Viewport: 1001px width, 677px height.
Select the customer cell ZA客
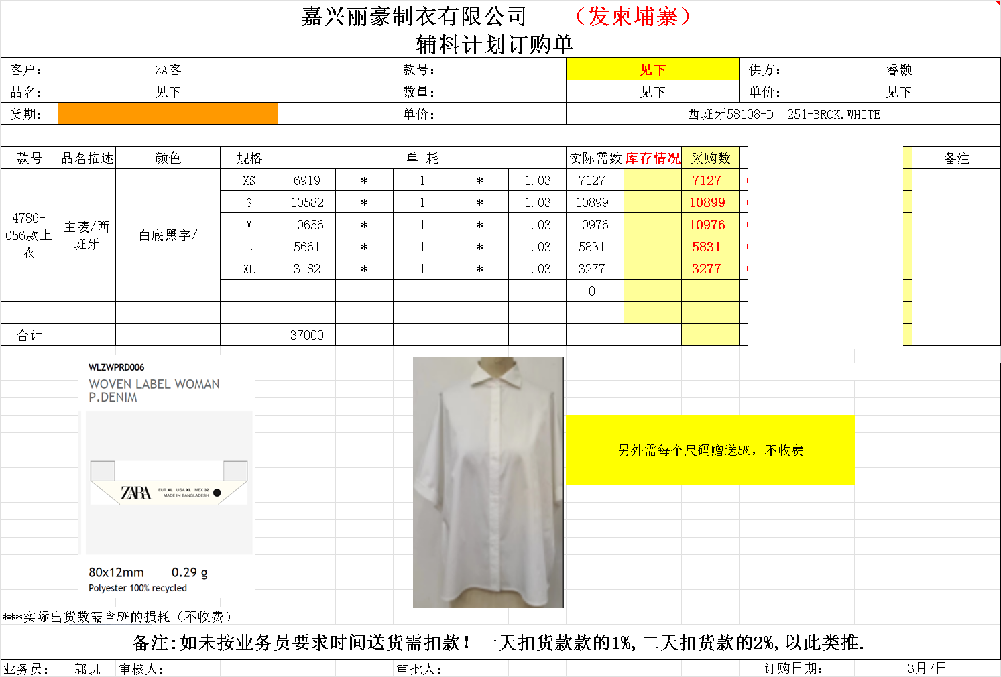point(168,70)
